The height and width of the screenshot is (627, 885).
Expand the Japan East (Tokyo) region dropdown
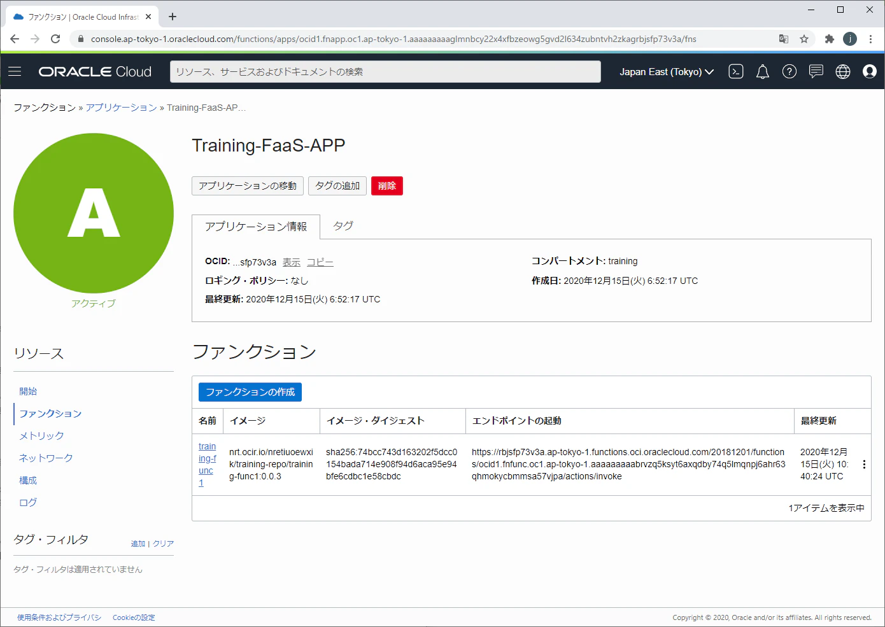[667, 72]
